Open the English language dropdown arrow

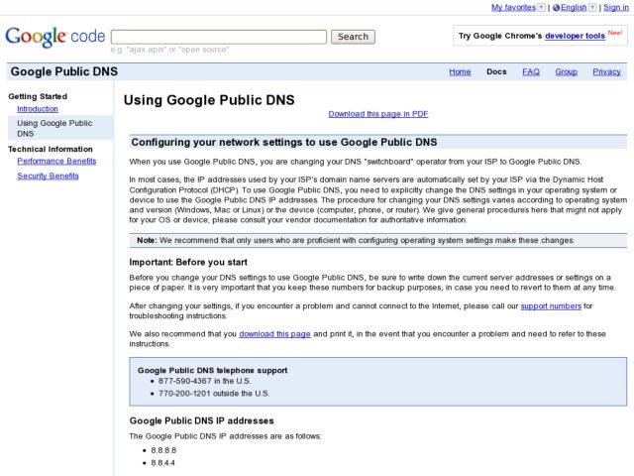pyautogui.click(x=592, y=7)
